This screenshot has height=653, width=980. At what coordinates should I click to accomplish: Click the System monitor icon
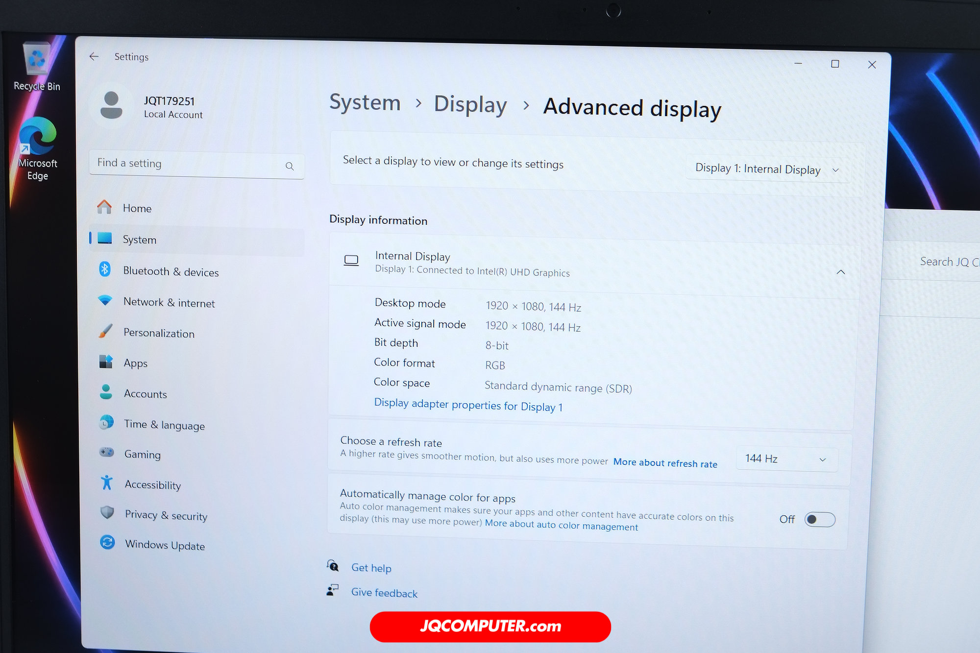(105, 238)
